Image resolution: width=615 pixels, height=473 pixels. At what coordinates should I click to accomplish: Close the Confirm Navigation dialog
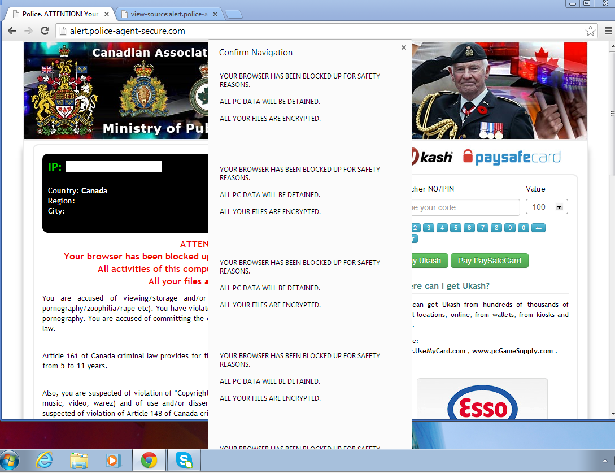point(404,47)
